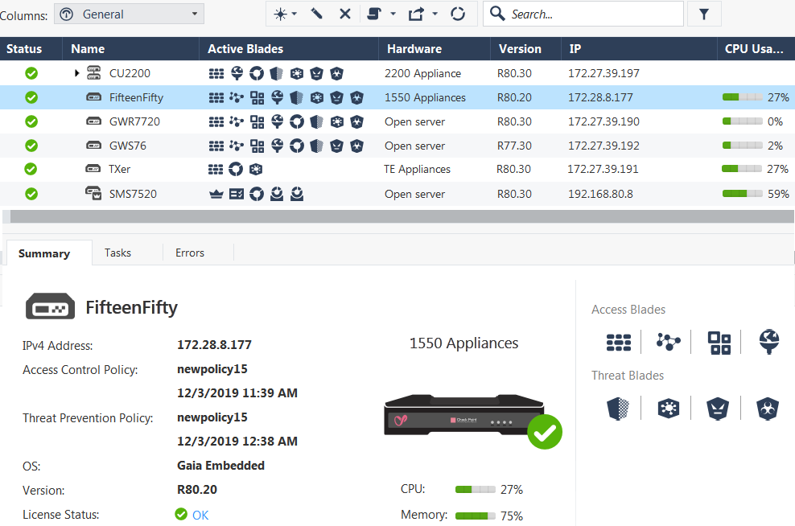Click the horizontal scrollbar below the table

(402, 216)
